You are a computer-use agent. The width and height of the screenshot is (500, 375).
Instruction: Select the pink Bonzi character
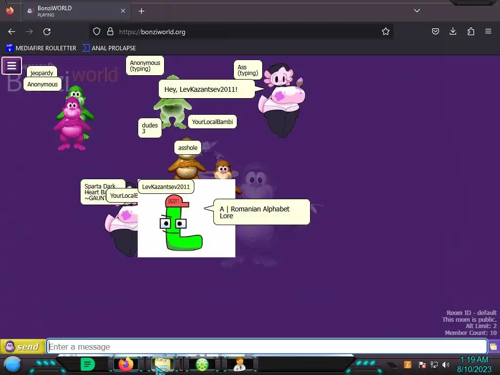click(72, 125)
